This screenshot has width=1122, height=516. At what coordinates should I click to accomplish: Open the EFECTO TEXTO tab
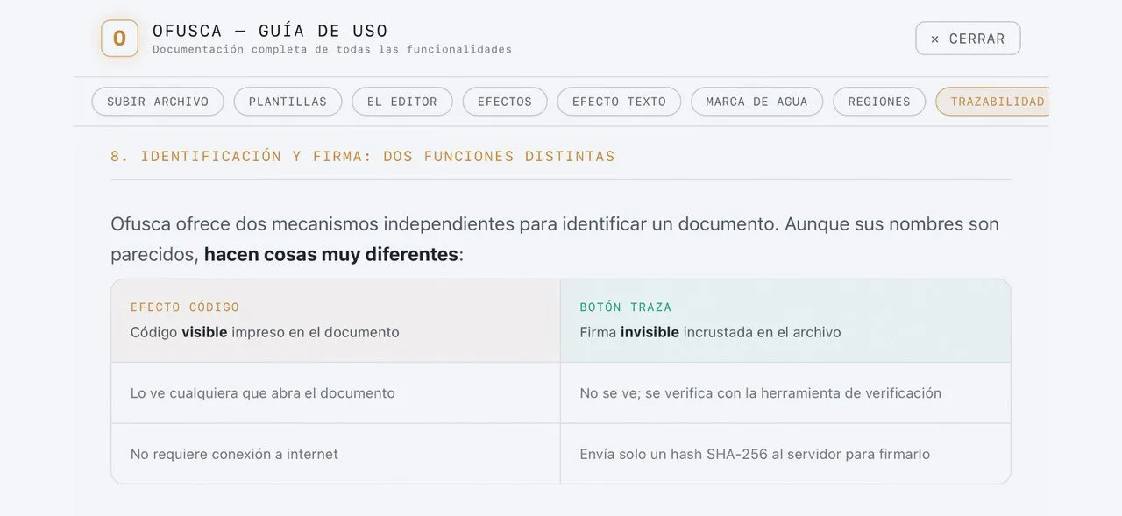(x=619, y=102)
